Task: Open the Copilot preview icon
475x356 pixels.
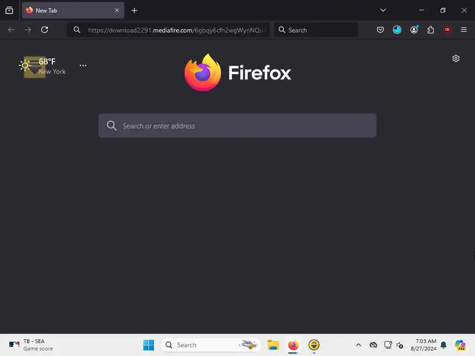Action: 460,345
